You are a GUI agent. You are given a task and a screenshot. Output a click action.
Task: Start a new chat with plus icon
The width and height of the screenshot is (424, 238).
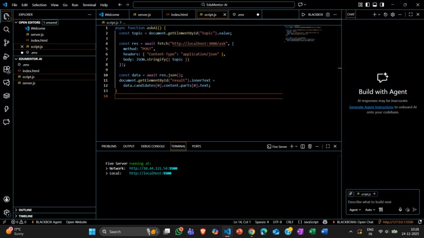[x=374, y=15]
